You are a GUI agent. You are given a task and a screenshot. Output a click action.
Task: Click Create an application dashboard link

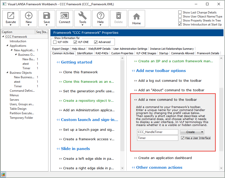click(165, 158)
